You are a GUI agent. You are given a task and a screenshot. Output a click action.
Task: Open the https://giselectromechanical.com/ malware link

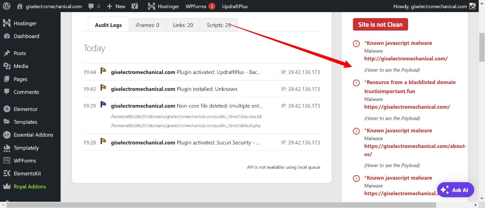coord(407,107)
